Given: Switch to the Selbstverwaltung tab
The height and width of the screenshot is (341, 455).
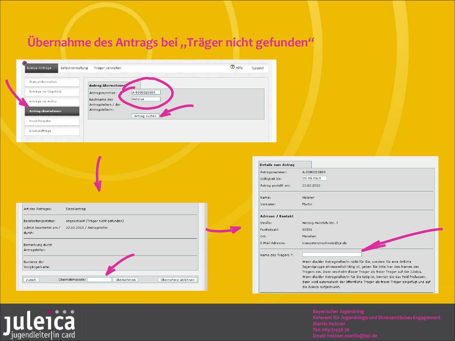Looking at the screenshot, I should tap(74, 68).
